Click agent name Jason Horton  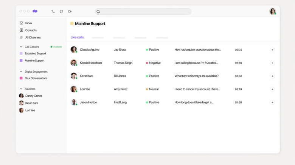pos(88,102)
